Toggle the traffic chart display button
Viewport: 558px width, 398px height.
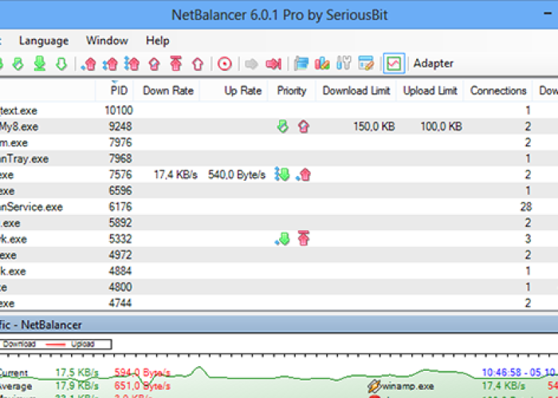(393, 63)
